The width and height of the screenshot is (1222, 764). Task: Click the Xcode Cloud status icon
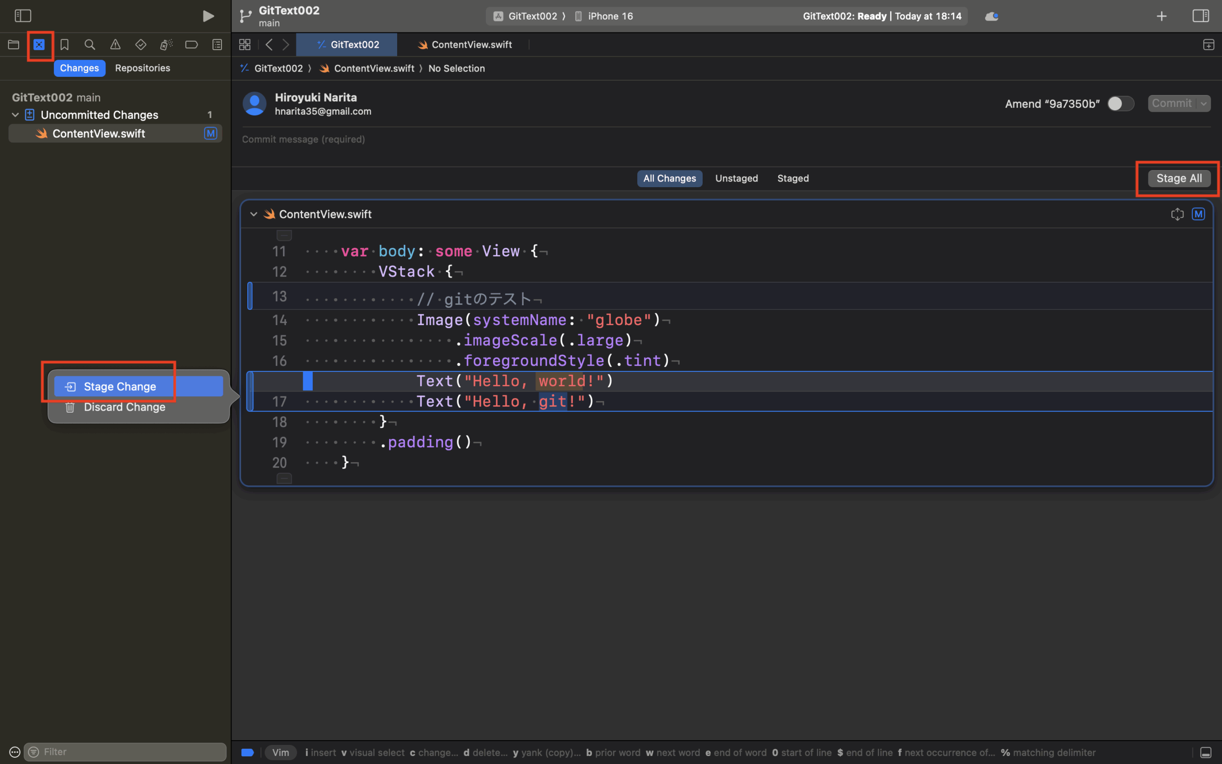click(991, 16)
